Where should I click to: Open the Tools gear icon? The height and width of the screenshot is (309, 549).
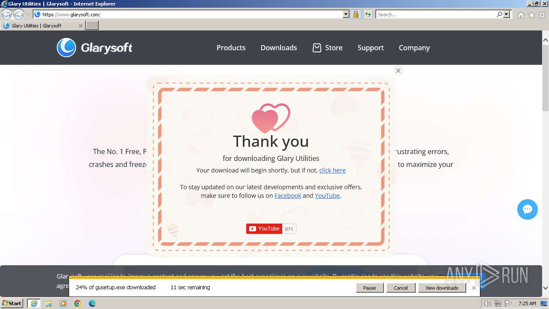point(542,15)
